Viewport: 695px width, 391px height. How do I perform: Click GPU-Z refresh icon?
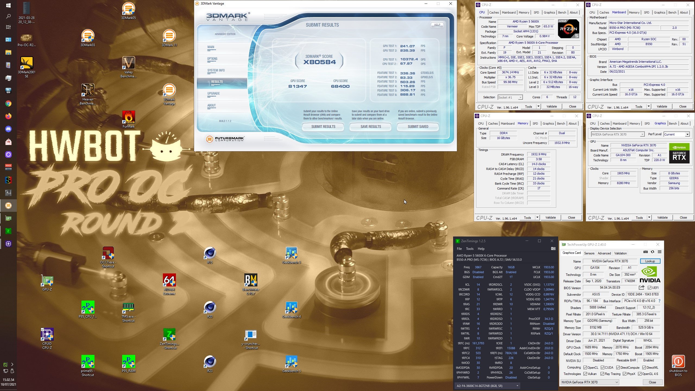click(x=652, y=252)
